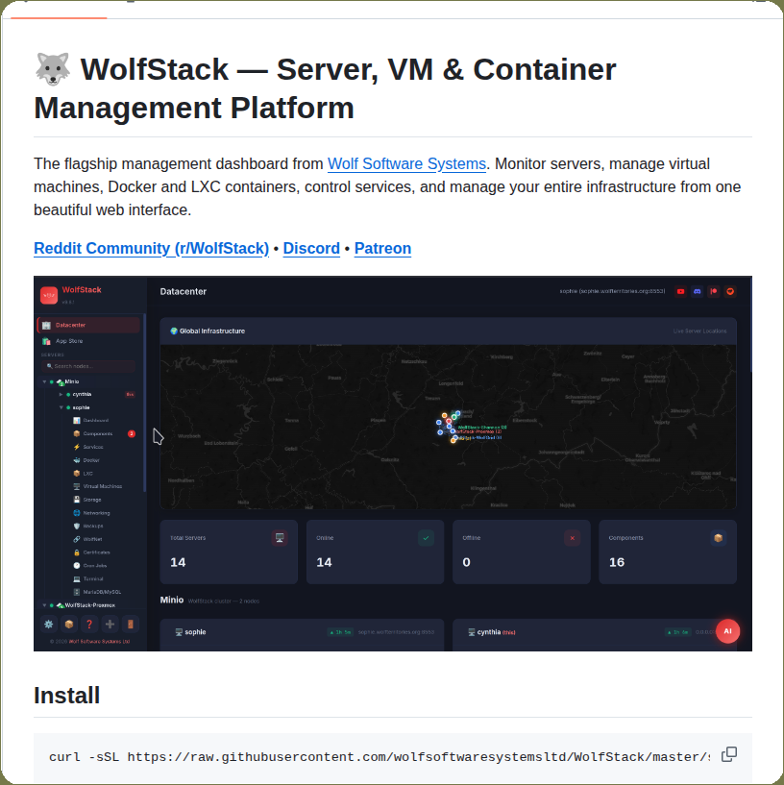Collapse the Minio cluster tree node

pyautogui.click(x=44, y=381)
